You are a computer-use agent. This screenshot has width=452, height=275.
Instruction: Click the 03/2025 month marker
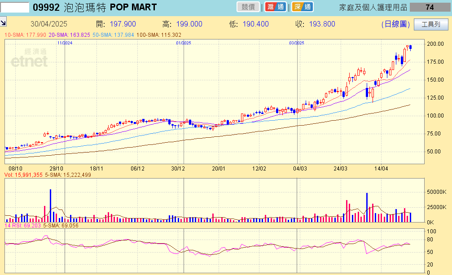tap(297, 43)
